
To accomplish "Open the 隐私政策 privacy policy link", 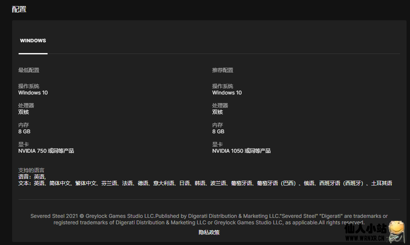I will [x=209, y=232].
